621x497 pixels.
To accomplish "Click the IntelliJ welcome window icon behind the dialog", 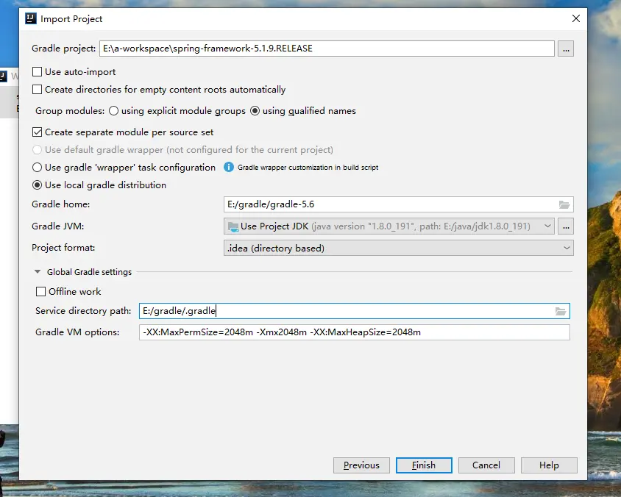I will pyautogui.click(x=3, y=76).
